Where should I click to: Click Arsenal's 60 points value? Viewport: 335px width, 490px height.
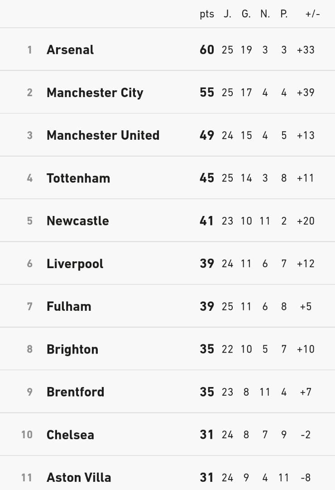coord(207,49)
